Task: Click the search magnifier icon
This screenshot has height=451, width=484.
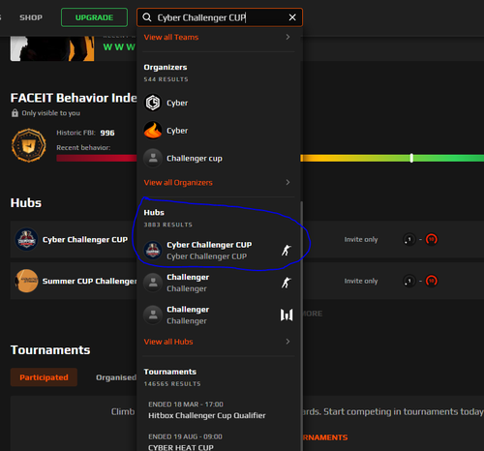Action: (x=147, y=17)
